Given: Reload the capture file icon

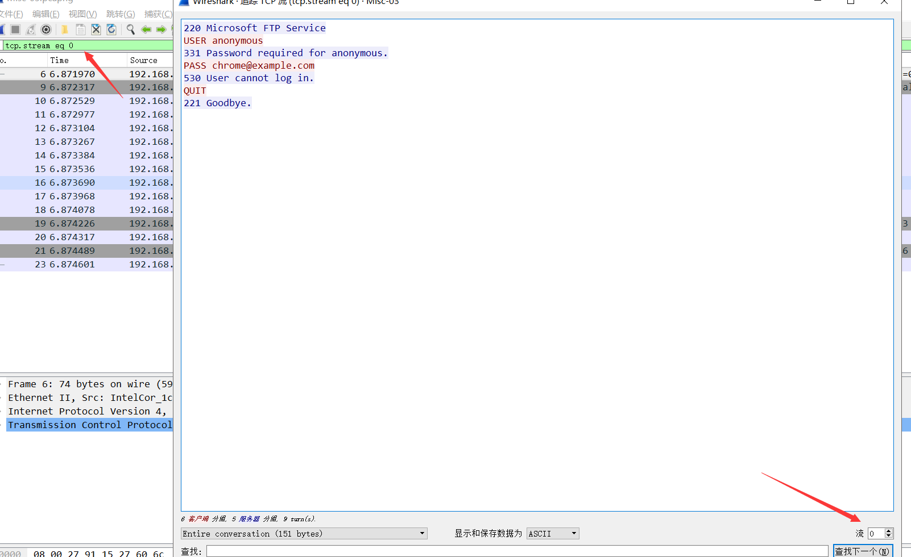Looking at the screenshot, I should coord(111,30).
